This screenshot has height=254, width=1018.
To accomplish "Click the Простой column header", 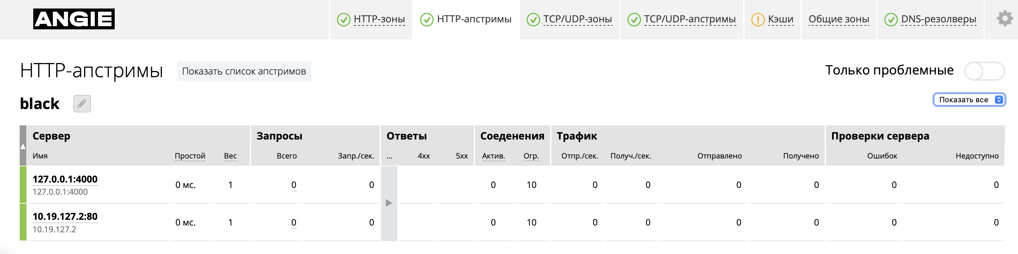I will coord(190,156).
